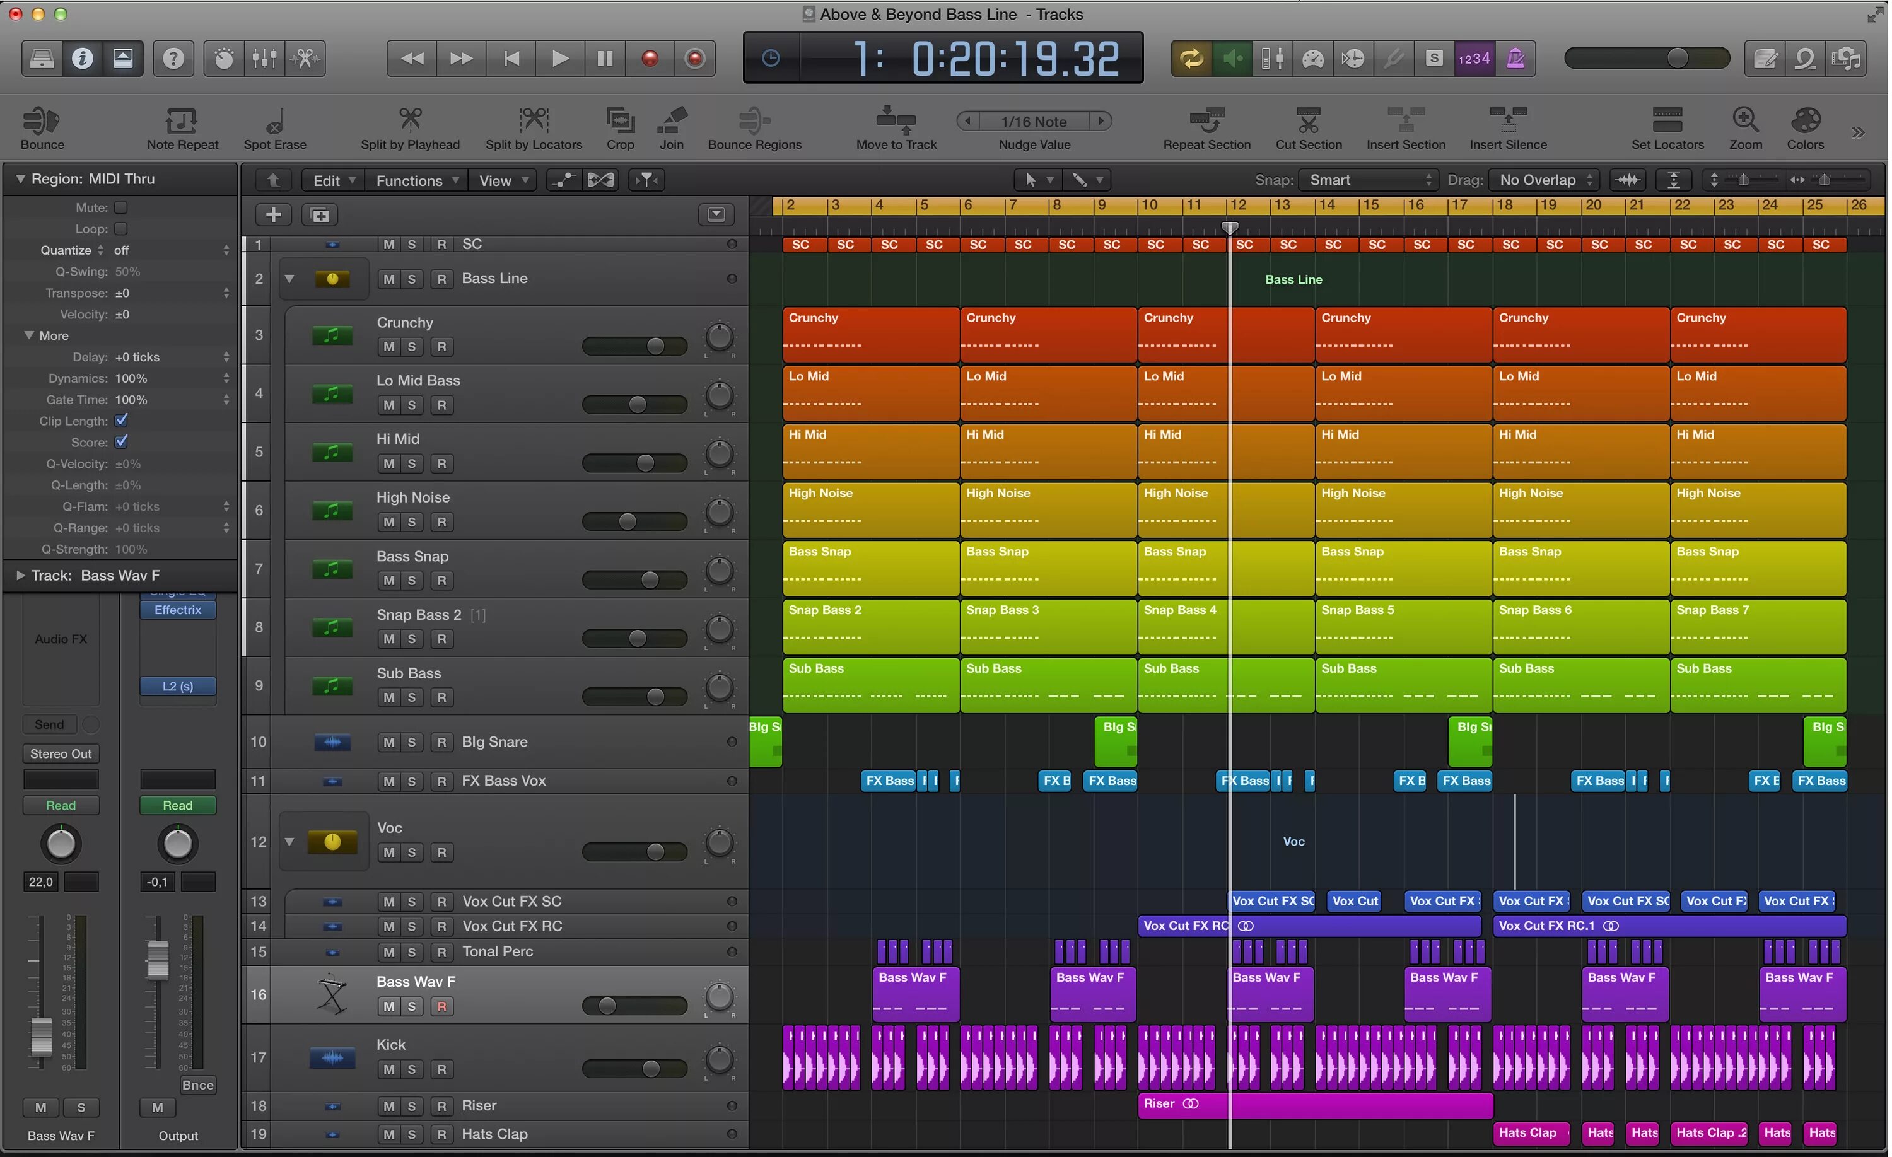Click the Effectrix plugin slot
1892x1157 pixels.
click(x=177, y=610)
